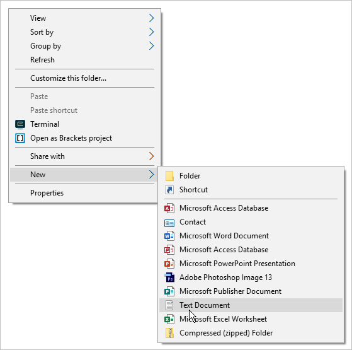Expand the Sort by submenu arrow
Screen dimensions: 352x350
pos(152,32)
